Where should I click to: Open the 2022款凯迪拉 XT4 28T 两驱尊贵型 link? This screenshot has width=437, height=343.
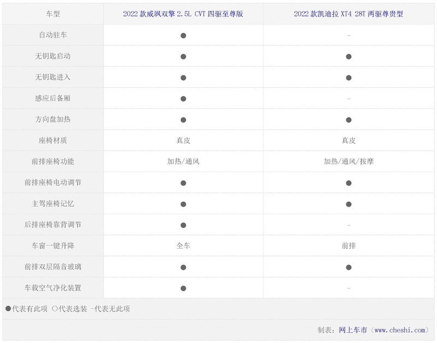(x=349, y=14)
